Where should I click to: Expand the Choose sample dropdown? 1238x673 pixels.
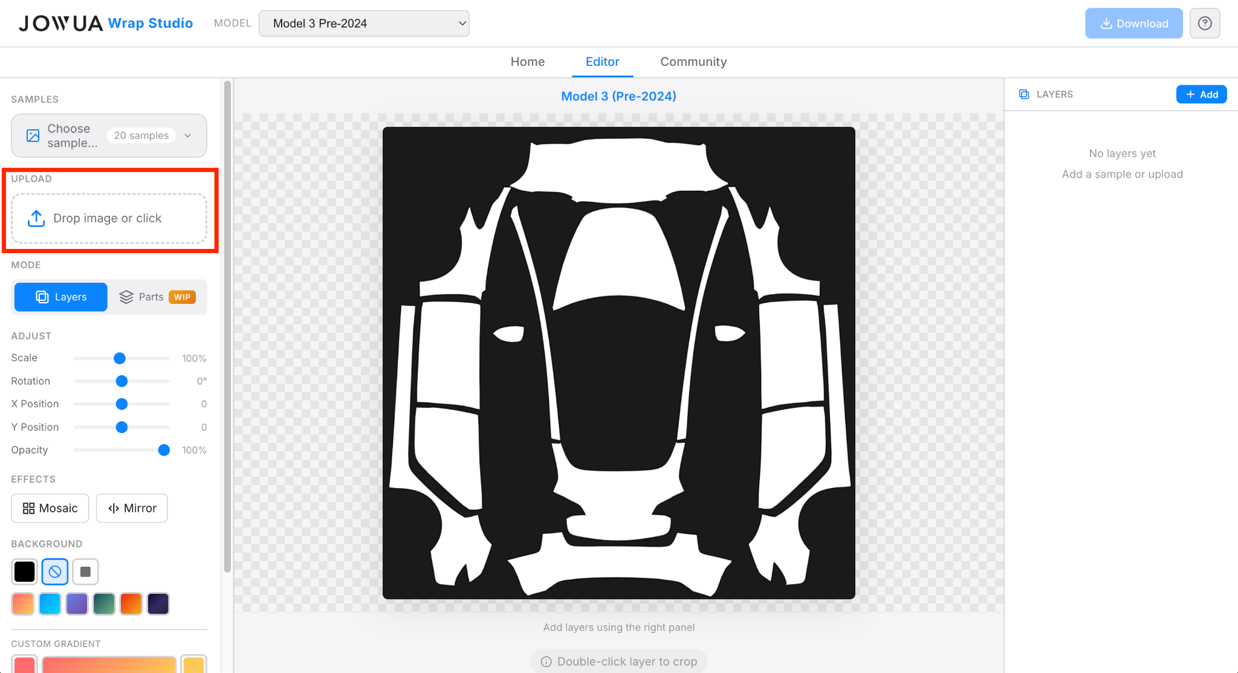click(109, 136)
